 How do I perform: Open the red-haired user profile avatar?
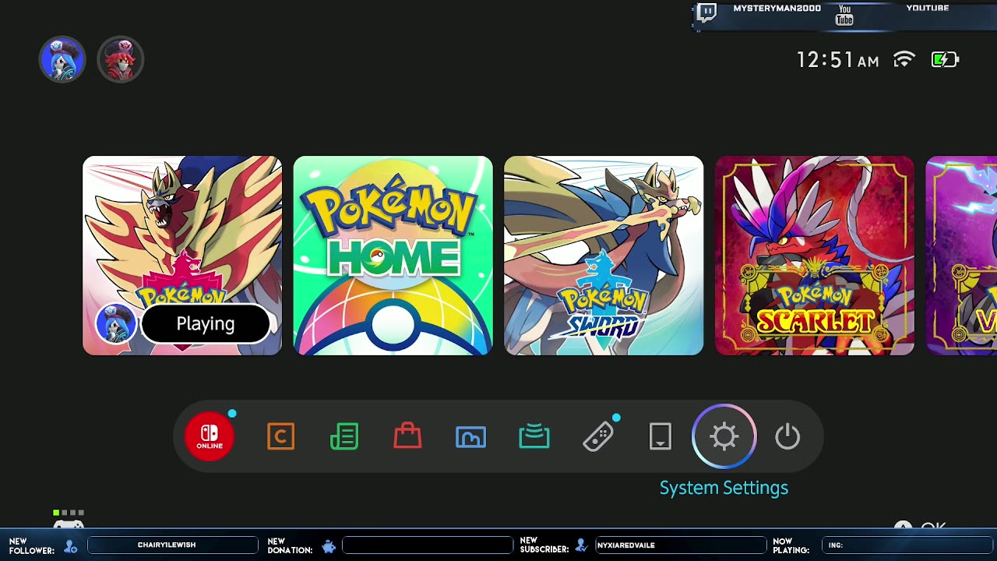121,59
